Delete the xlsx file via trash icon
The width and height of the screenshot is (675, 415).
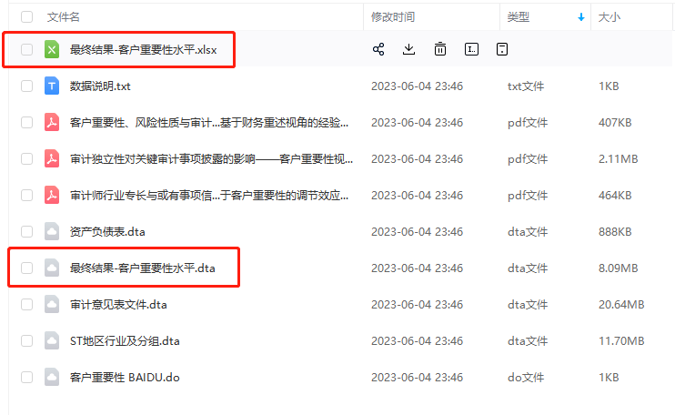[440, 49]
